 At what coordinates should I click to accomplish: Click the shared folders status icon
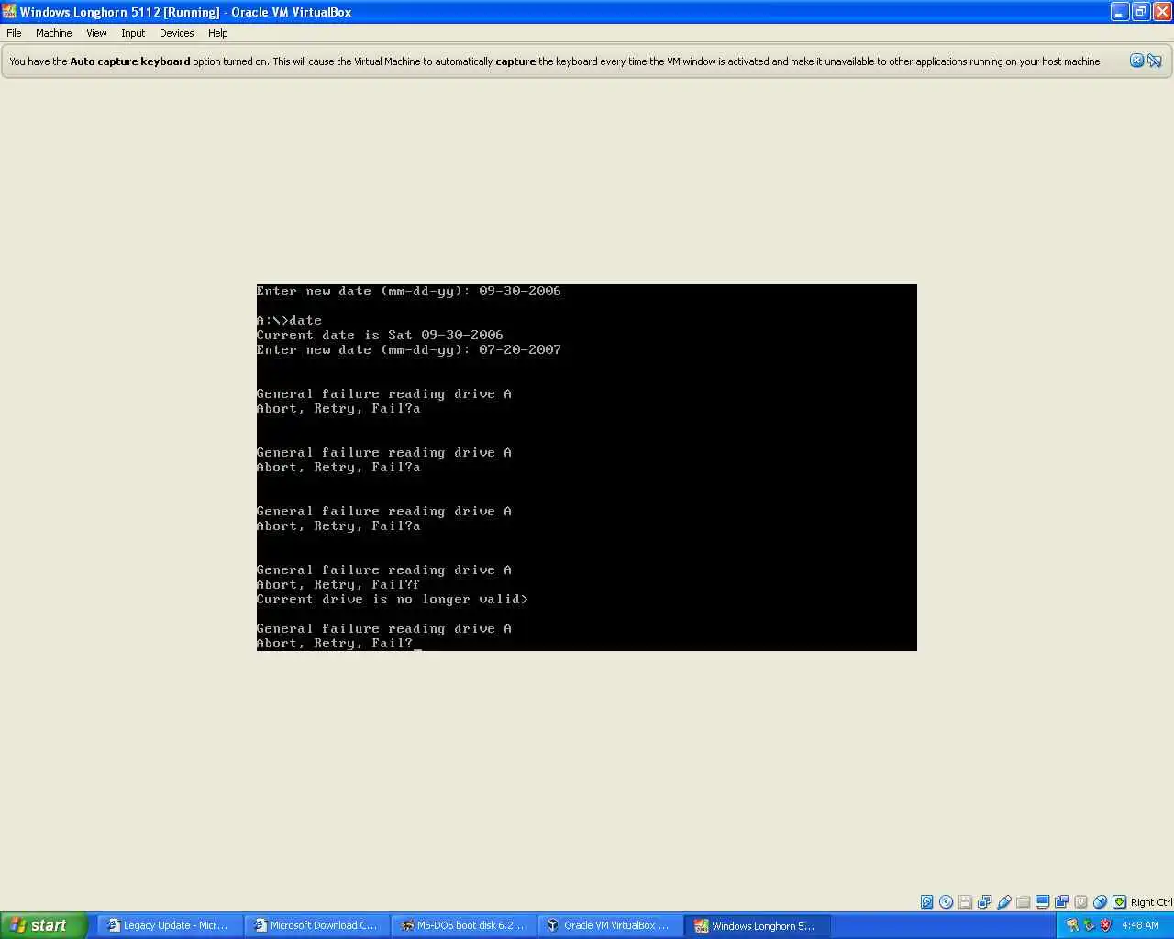click(x=1024, y=902)
